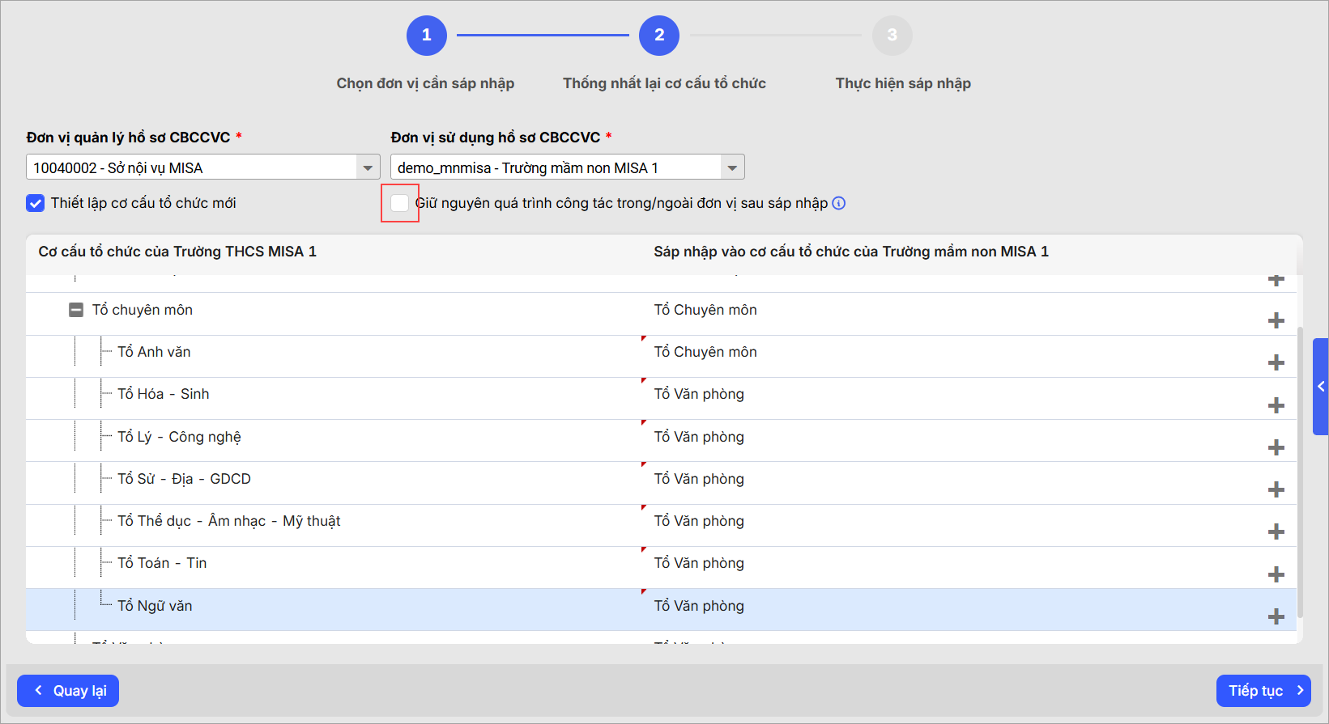1329x724 pixels.
Task: Go to step 1 Chọn đơn vị cần sáp nhập
Action: [x=427, y=36]
